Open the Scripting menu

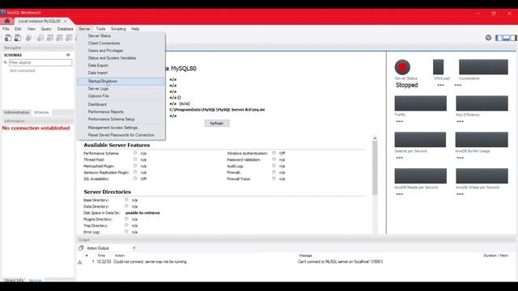click(x=118, y=29)
